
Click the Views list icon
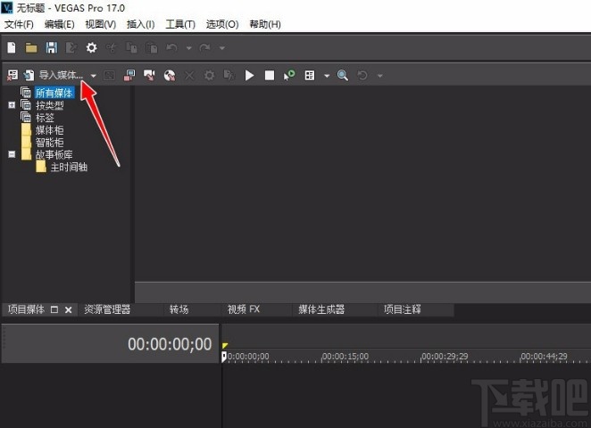310,75
